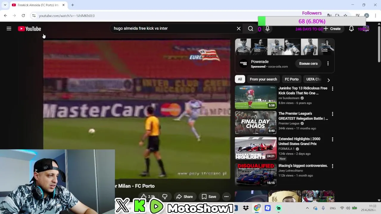Switch the ENG input language indicator
Image resolution: width=381 pixels, height=214 pixels.
[333, 208]
